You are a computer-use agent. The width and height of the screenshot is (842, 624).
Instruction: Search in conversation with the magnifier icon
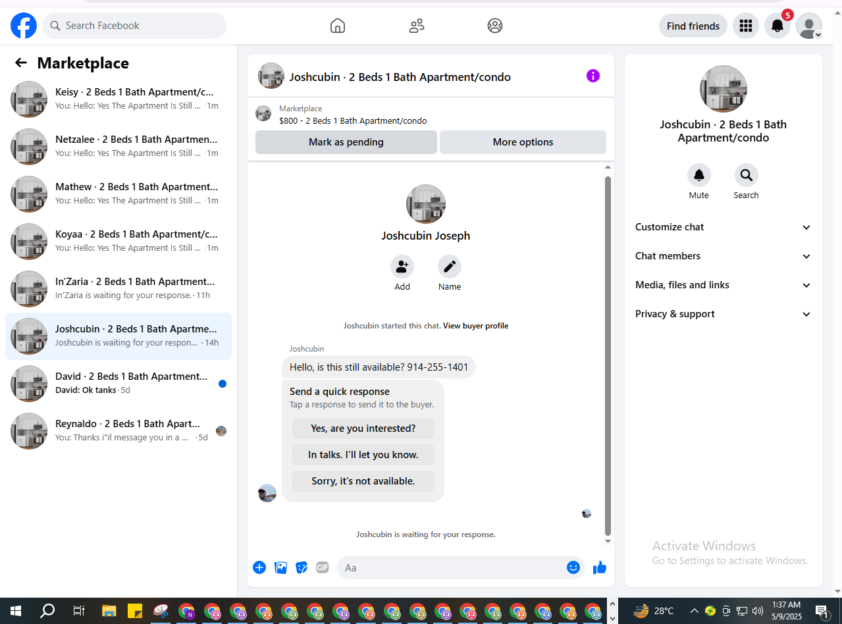click(747, 175)
